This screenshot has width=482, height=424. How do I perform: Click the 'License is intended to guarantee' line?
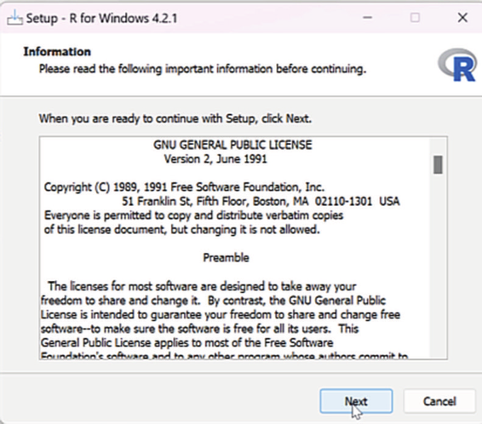click(x=221, y=314)
